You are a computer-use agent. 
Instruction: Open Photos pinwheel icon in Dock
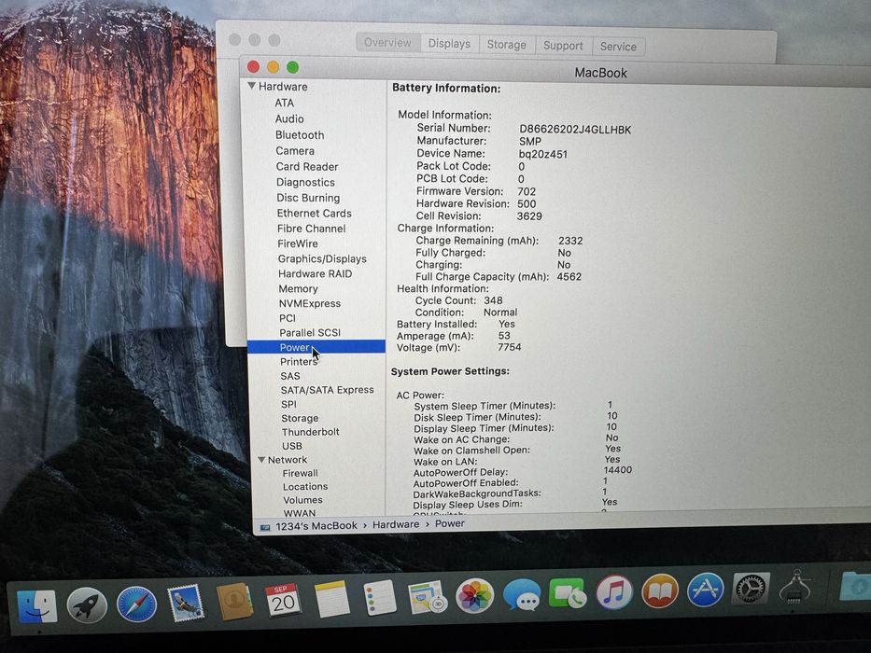pyautogui.click(x=474, y=596)
